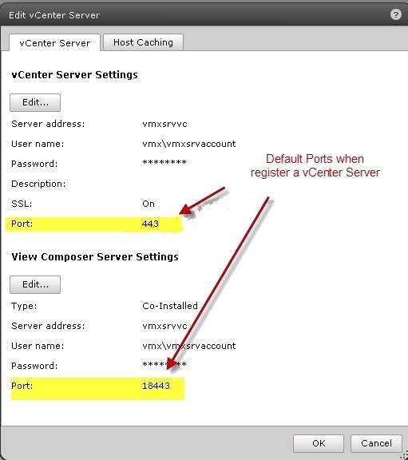Click the Description label
Screen dimensions: 408x460
tap(38, 184)
